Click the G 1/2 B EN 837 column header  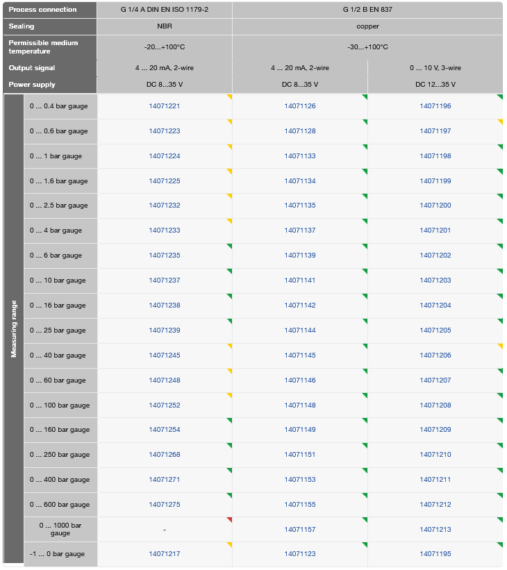tap(367, 10)
